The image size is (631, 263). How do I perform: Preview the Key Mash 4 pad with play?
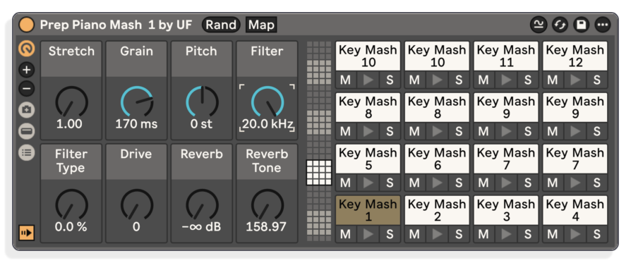(x=575, y=234)
